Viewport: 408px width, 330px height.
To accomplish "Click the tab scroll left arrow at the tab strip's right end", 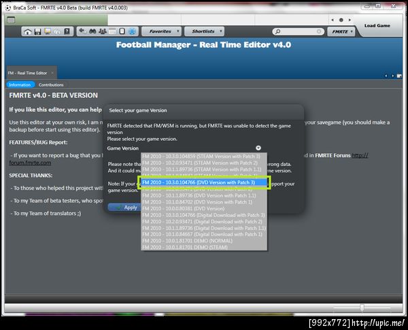I will coord(386,76).
